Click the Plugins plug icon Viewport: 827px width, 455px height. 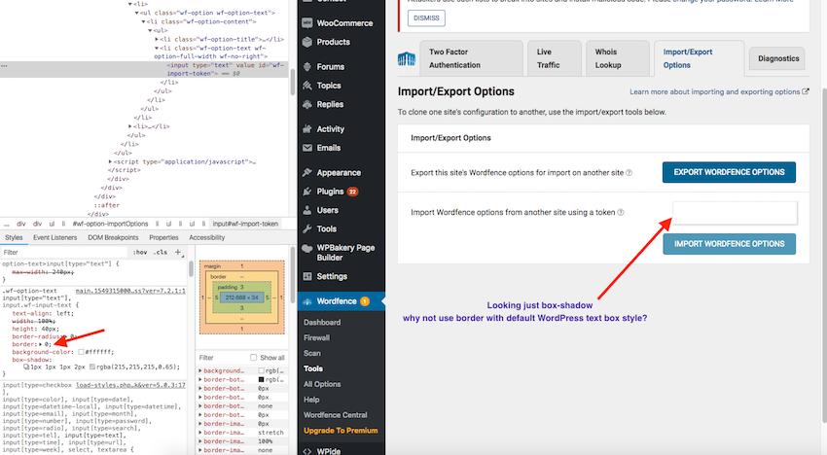click(x=307, y=192)
